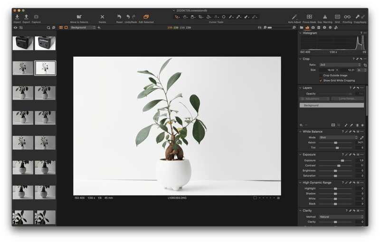Image resolution: width=380 pixels, height=242 pixels.
Task: Open the crop Ratio dropdown
Action: click(340, 65)
